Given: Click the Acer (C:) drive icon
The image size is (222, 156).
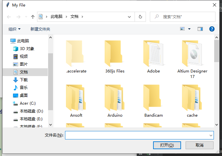Looking at the screenshot, I should point(15,103).
